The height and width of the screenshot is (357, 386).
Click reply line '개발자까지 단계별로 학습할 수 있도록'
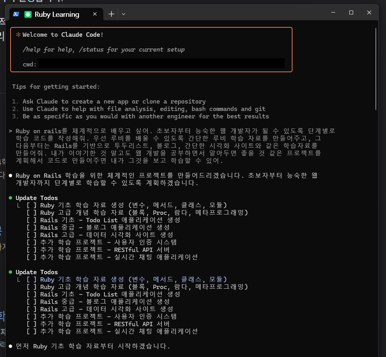click(x=107, y=183)
